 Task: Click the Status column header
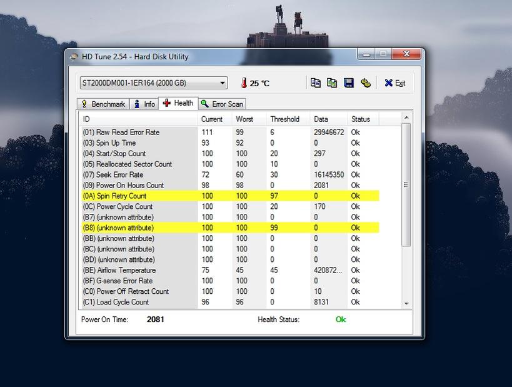(363, 119)
